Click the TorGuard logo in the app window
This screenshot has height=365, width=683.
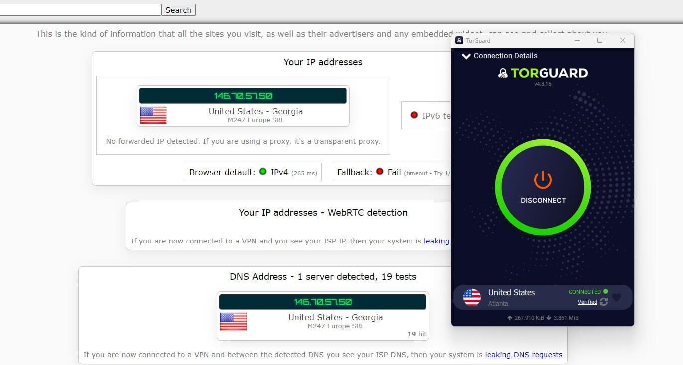543,73
